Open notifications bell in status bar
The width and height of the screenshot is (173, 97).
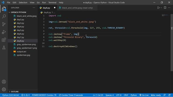pos(169,95)
